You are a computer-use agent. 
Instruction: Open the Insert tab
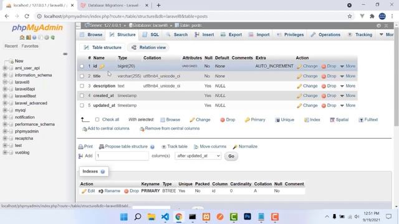(204, 35)
